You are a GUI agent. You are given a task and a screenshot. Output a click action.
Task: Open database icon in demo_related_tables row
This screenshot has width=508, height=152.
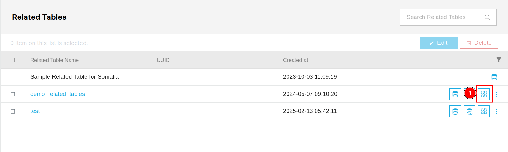coord(455,94)
